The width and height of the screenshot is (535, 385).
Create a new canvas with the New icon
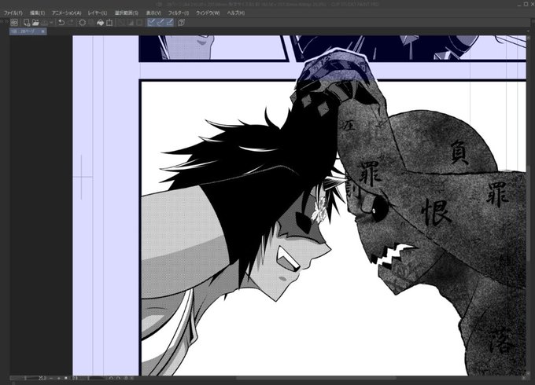click(27, 23)
